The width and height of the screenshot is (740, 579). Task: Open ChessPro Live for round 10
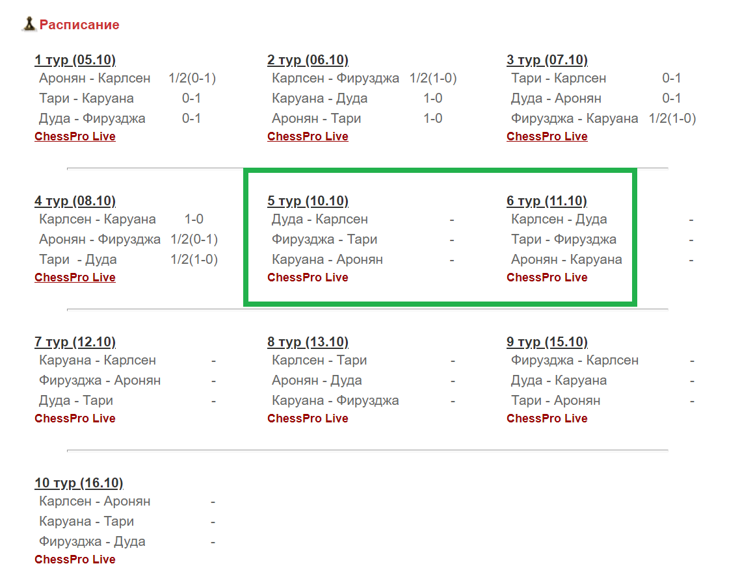click(x=75, y=560)
